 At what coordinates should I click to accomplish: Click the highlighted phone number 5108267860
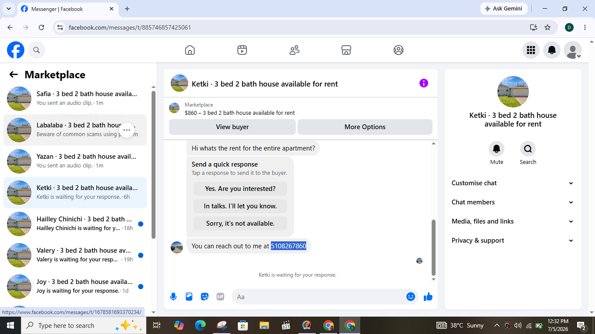[x=288, y=246]
